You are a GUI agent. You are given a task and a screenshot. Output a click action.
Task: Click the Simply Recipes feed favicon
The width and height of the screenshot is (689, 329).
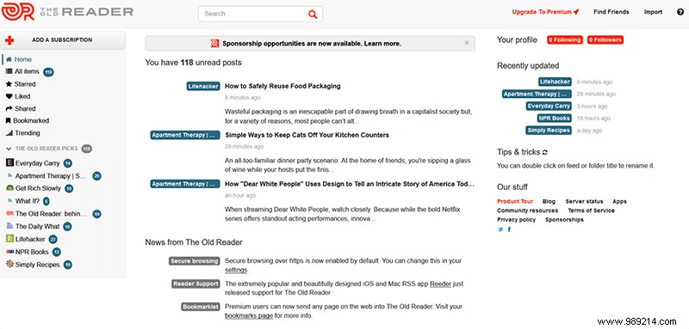point(9,265)
